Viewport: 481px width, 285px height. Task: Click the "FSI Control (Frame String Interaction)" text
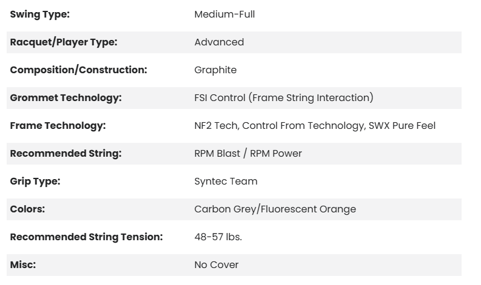(283, 98)
